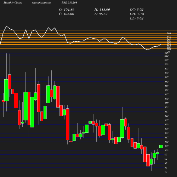Click price axis label 177
Viewport: 177px width, 177px height.
click(x=166, y=86)
